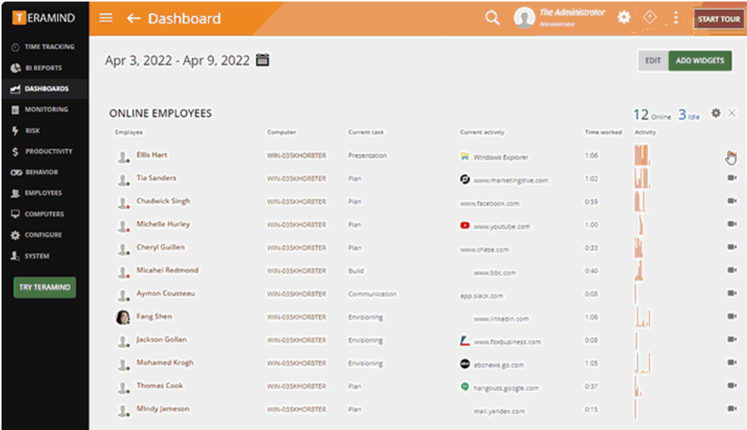Click the TRY TERAMIND button

(44, 287)
